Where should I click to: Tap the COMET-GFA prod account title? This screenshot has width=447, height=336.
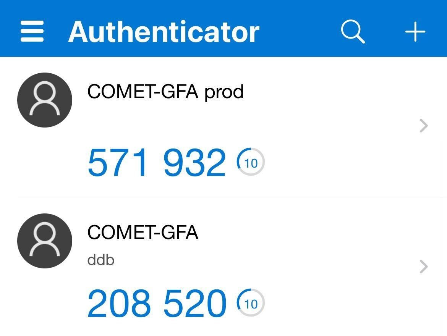(166, 92)
